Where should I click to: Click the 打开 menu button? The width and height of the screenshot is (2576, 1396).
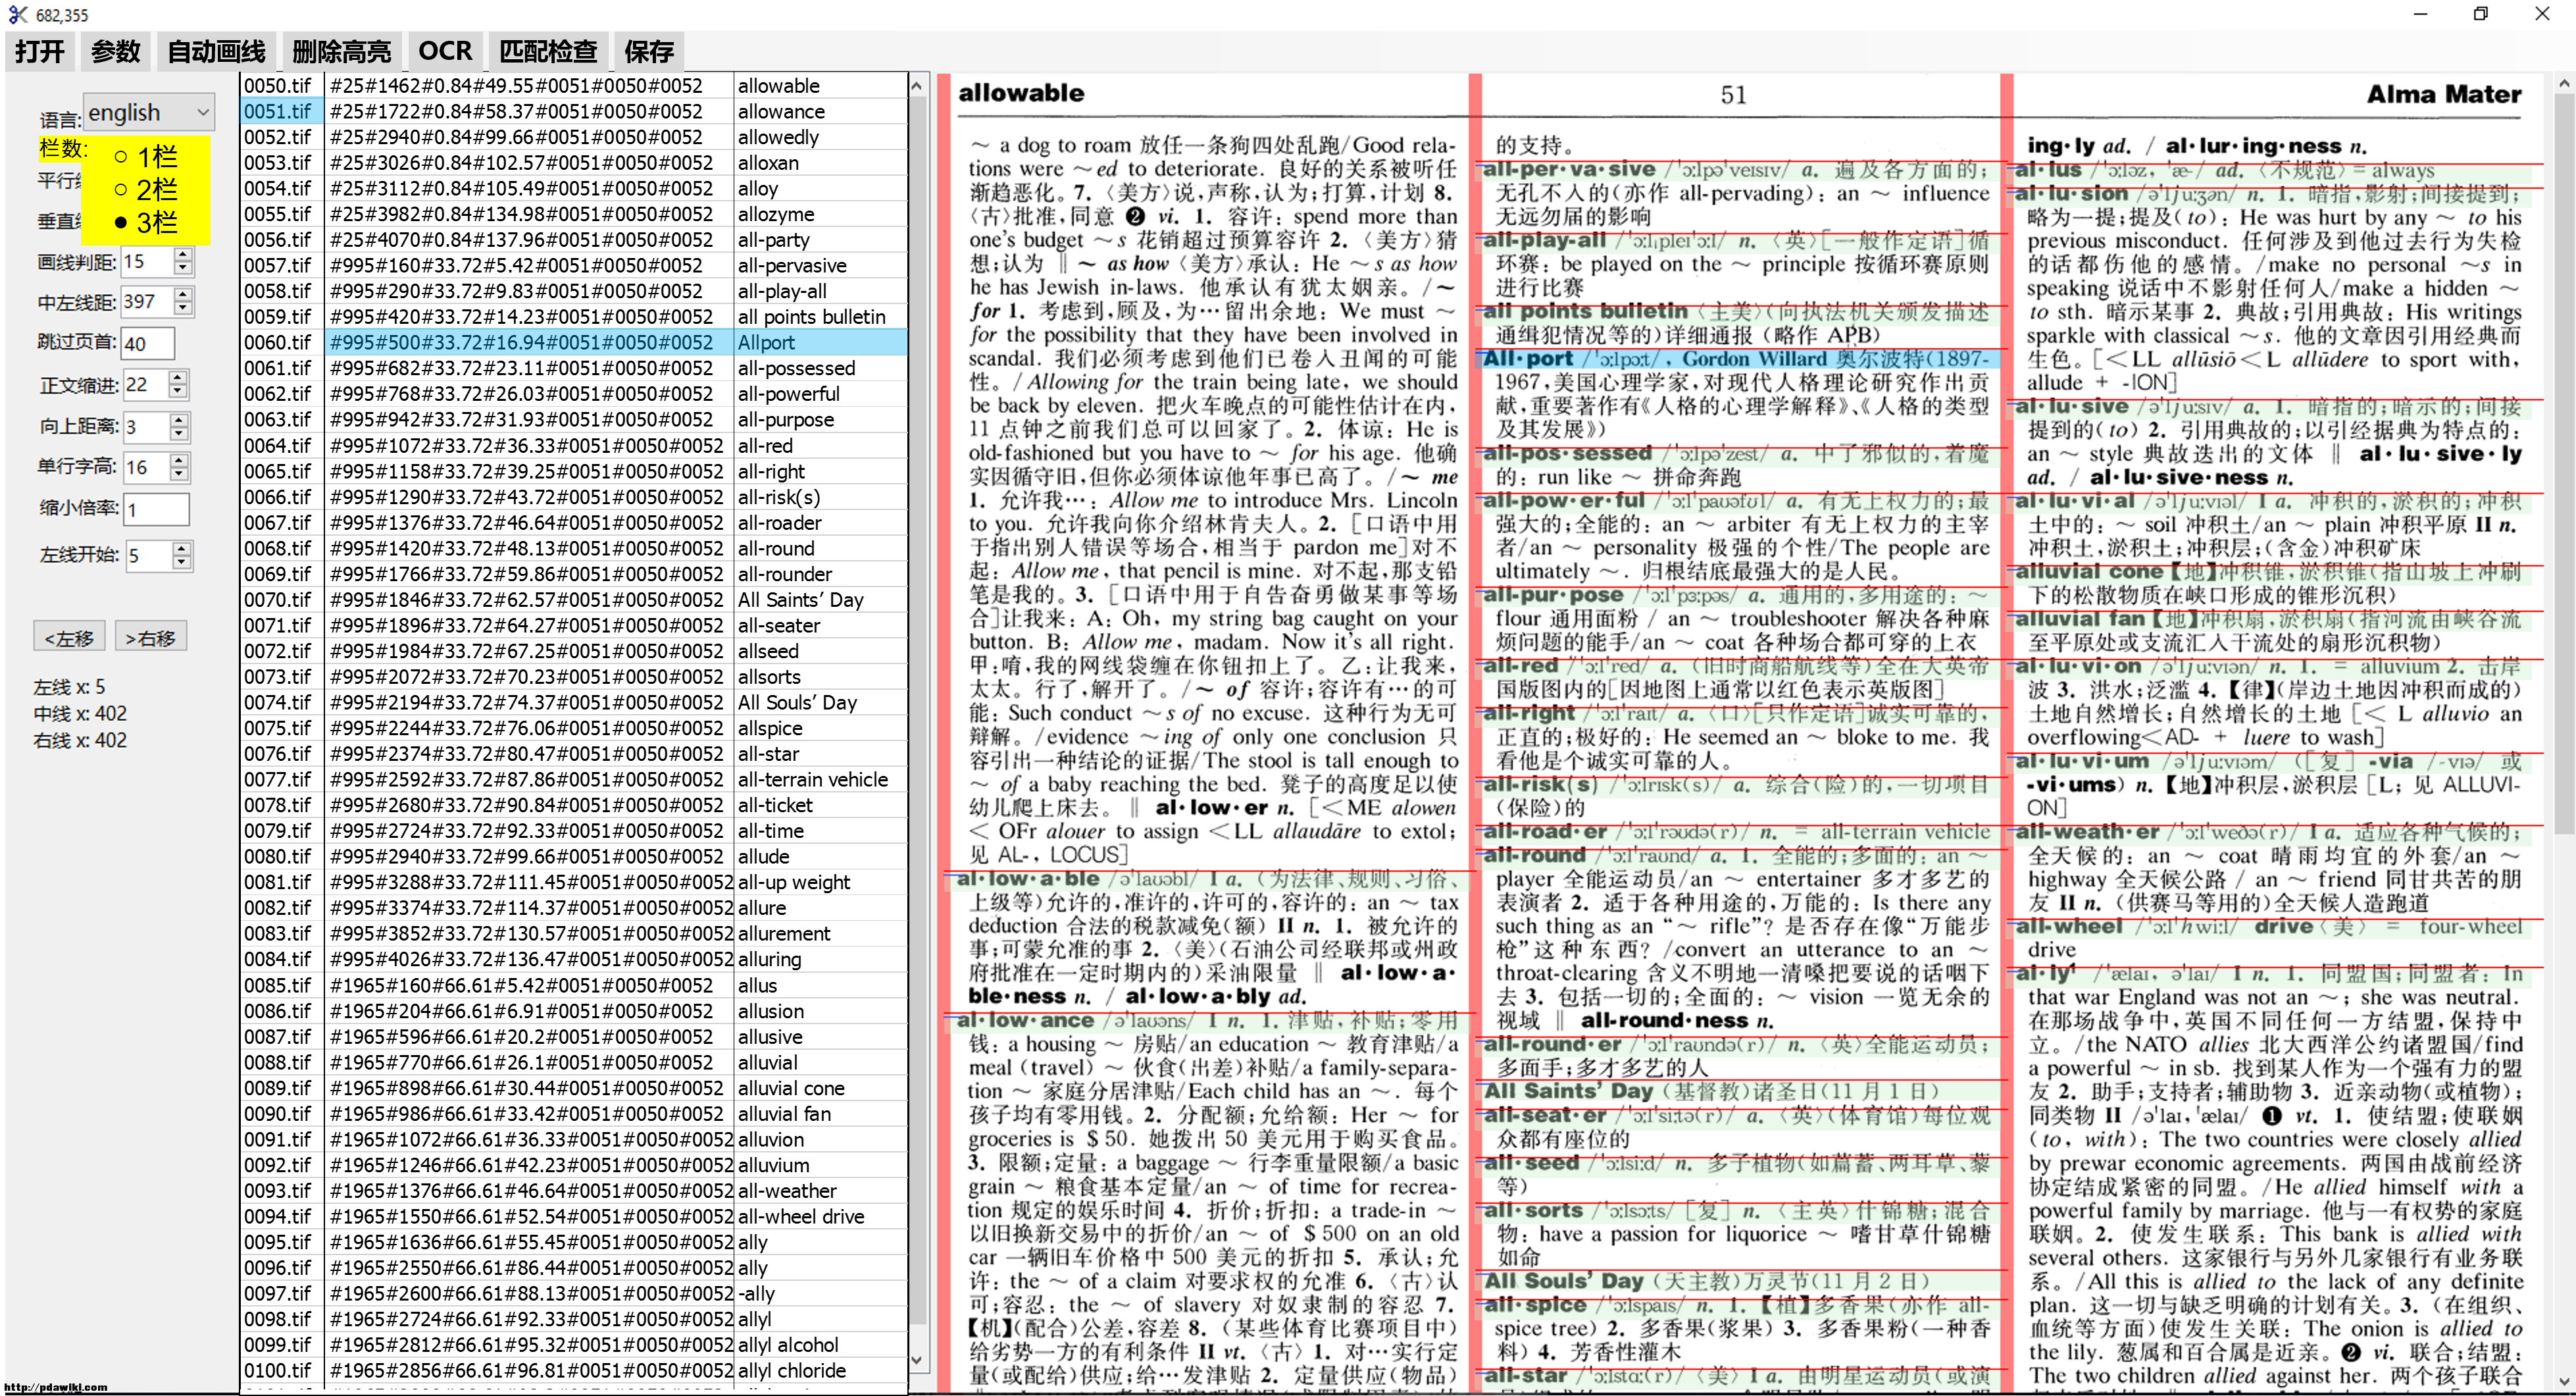pos(40,51)
